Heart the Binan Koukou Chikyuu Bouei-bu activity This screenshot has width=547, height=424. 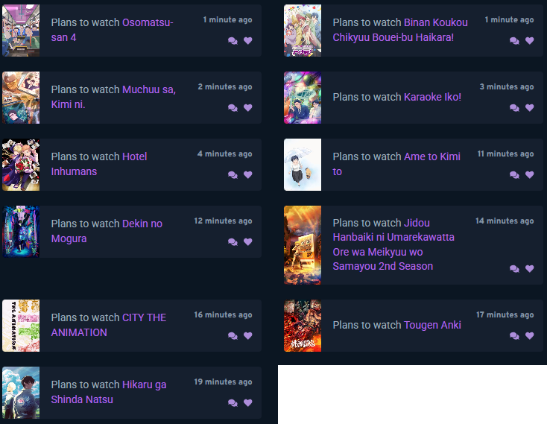(530, 40)
